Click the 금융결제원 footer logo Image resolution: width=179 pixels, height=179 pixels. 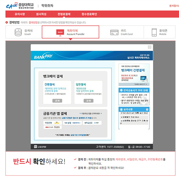click(40, 147)
